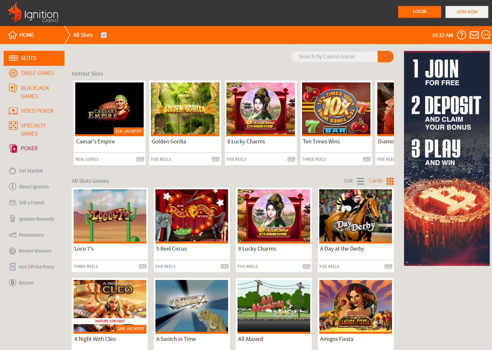492x350 pixels.
Task: Click the Get Started power icon
Action: click(12, 170)
